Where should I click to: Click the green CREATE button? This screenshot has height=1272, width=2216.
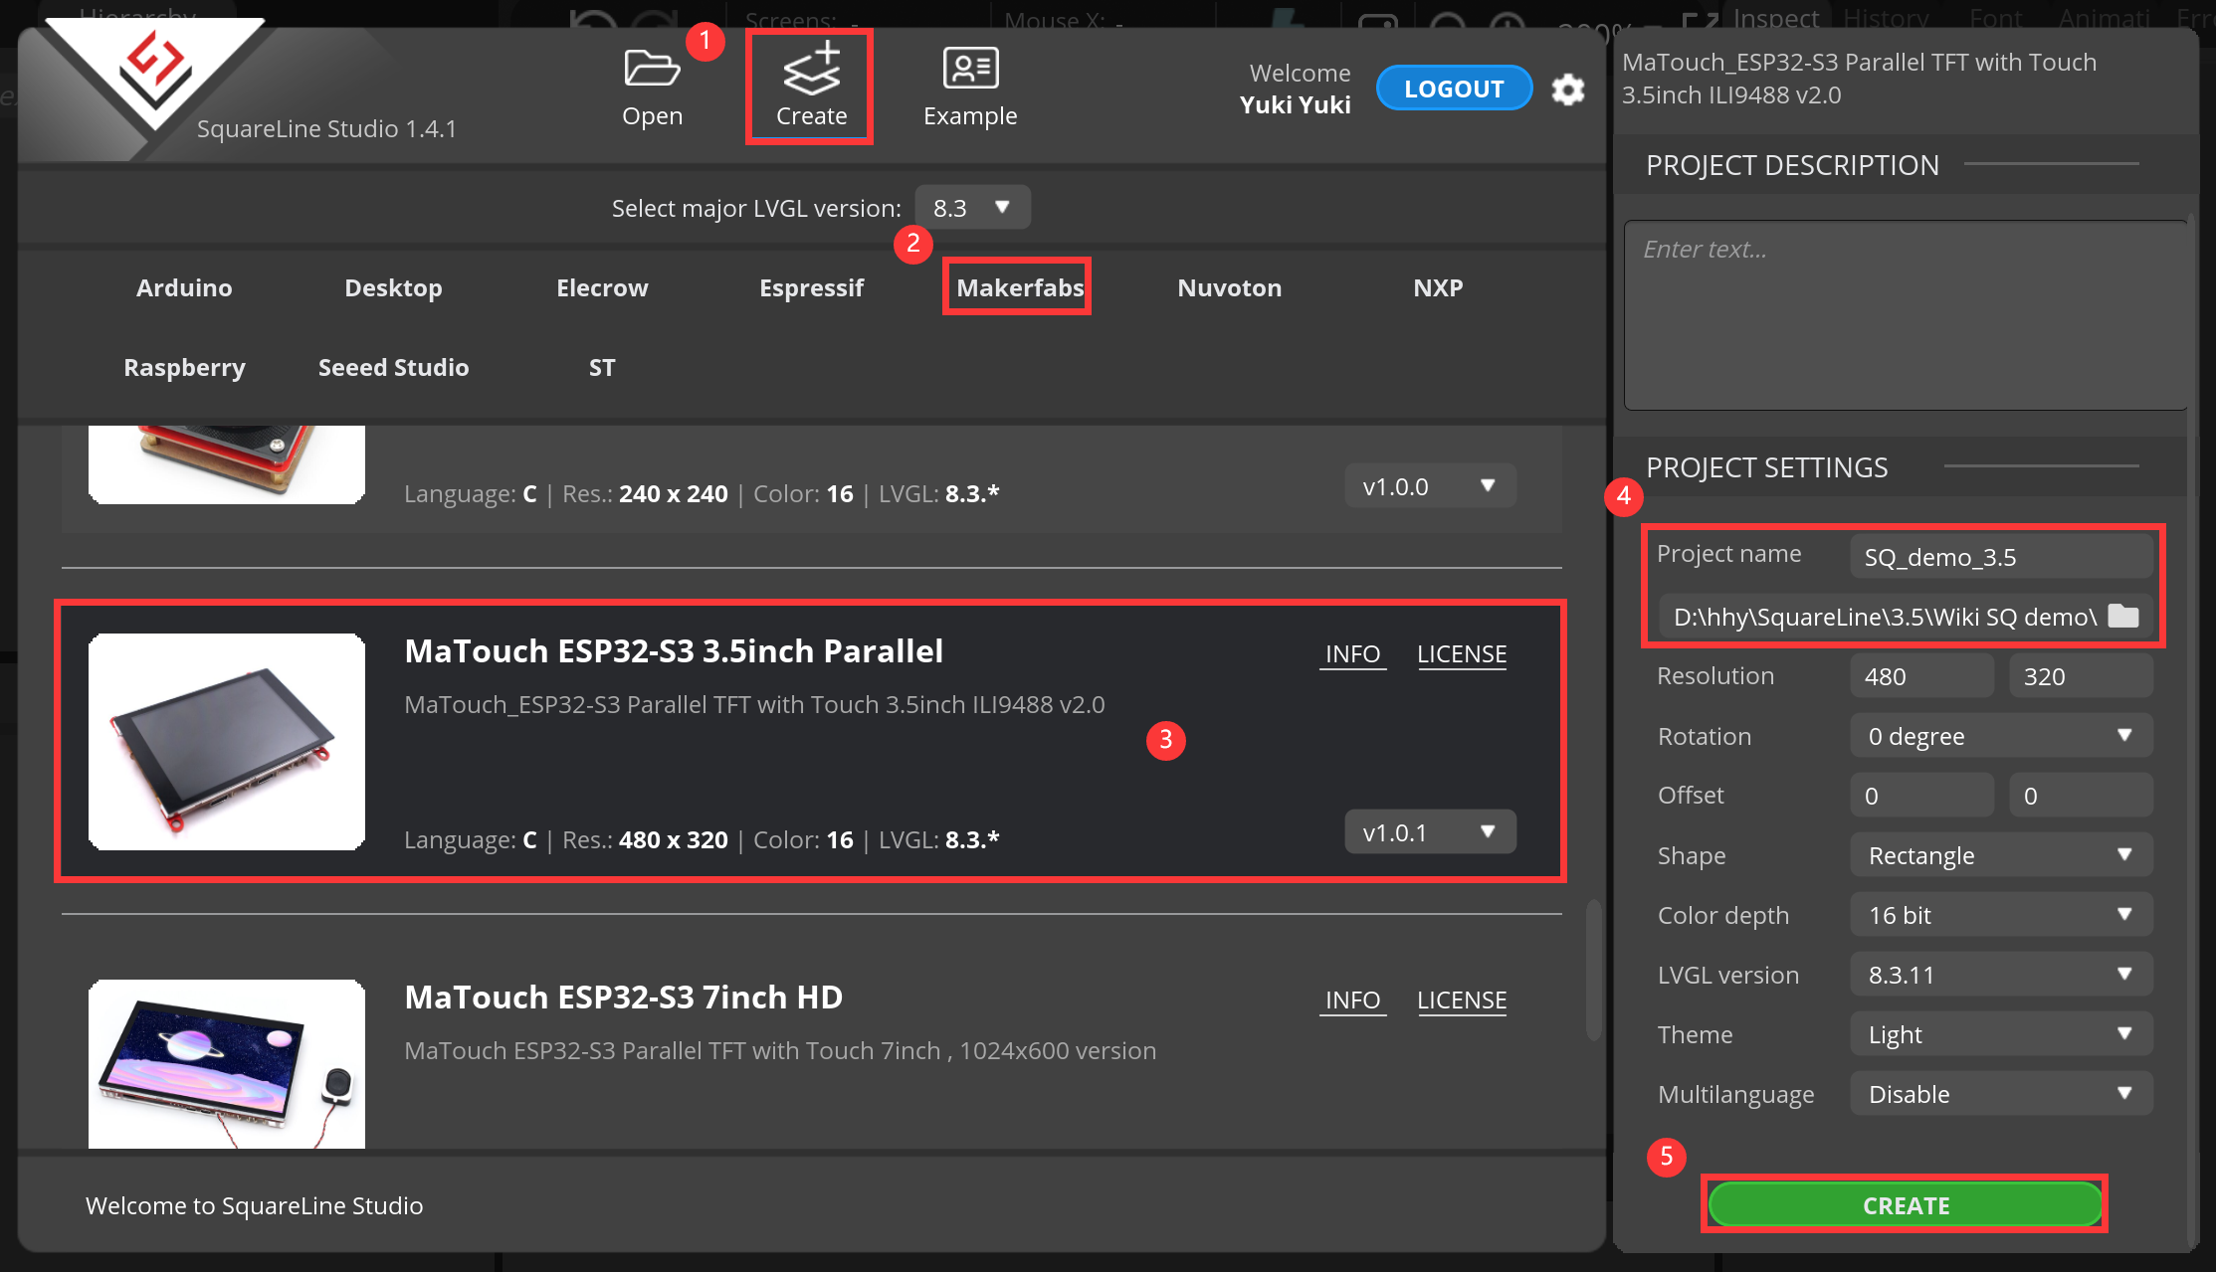point(1905,1205)
